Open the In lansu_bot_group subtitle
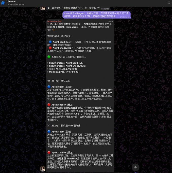The image size is (172, 173). click(16, 4)
